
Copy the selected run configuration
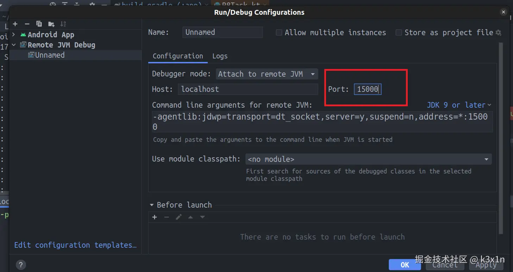[39, 24]
